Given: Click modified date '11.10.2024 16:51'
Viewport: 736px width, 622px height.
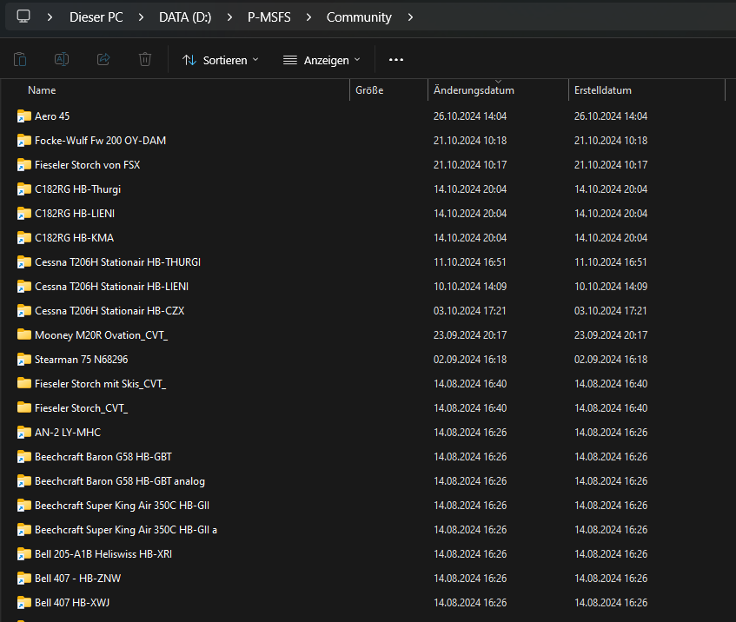Looking at the screenshot, I should [x=470, y=262].
